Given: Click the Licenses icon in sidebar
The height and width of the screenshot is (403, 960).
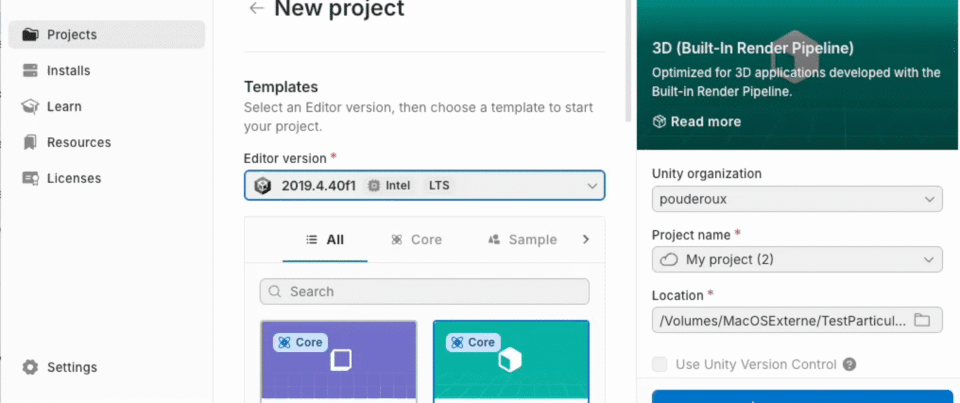Looking at the screenshot, I should [x=30, y=178].
